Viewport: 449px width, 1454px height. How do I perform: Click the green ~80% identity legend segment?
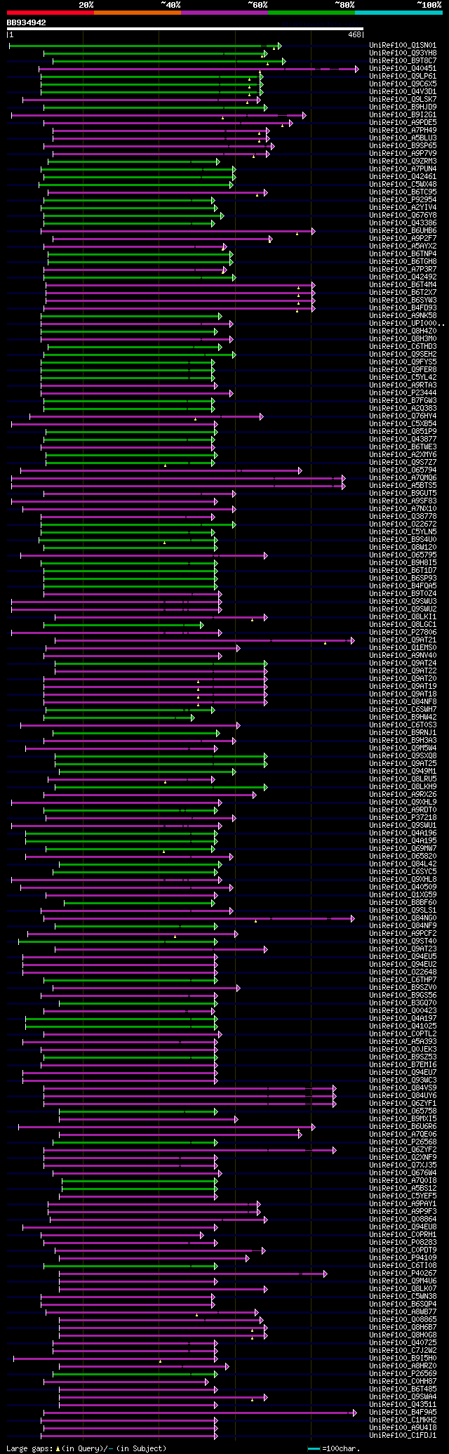[x=311, y=12]
